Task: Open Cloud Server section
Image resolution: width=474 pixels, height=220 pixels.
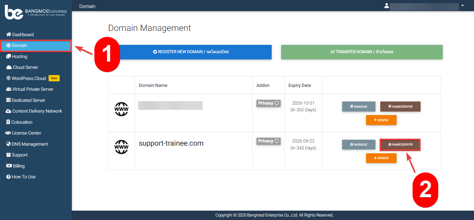Action: click(25, 67)
